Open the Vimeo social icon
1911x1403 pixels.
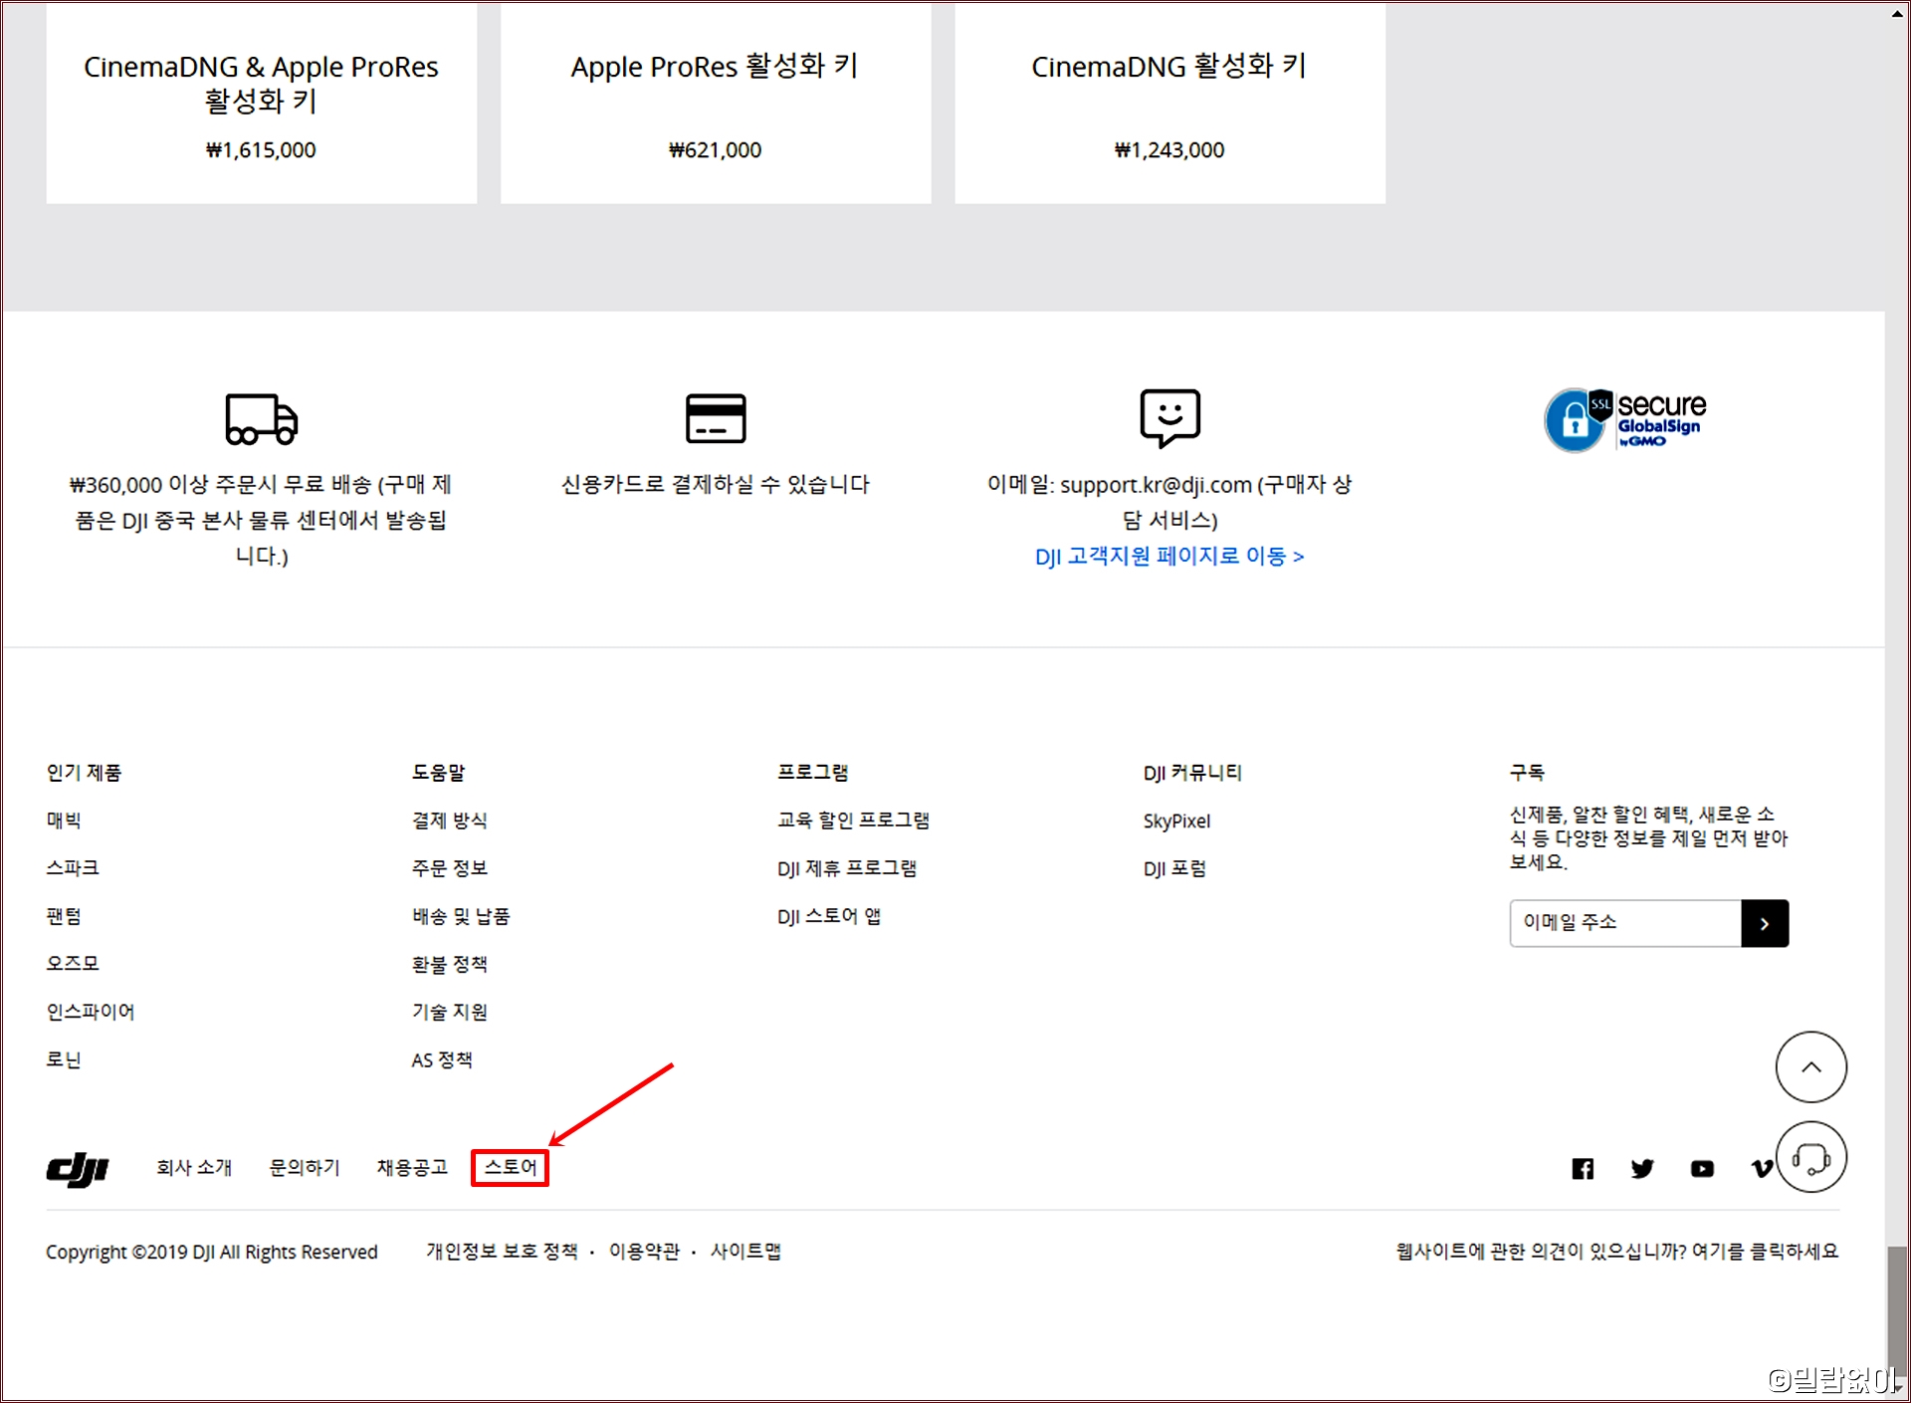click(1760, 1168)
